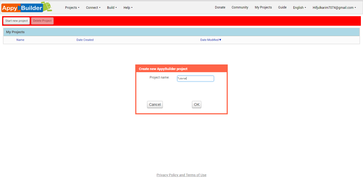Viewport: 363px width, 178px height.
Task: Open the Connect menu
Action: click(x=93, y=7)
